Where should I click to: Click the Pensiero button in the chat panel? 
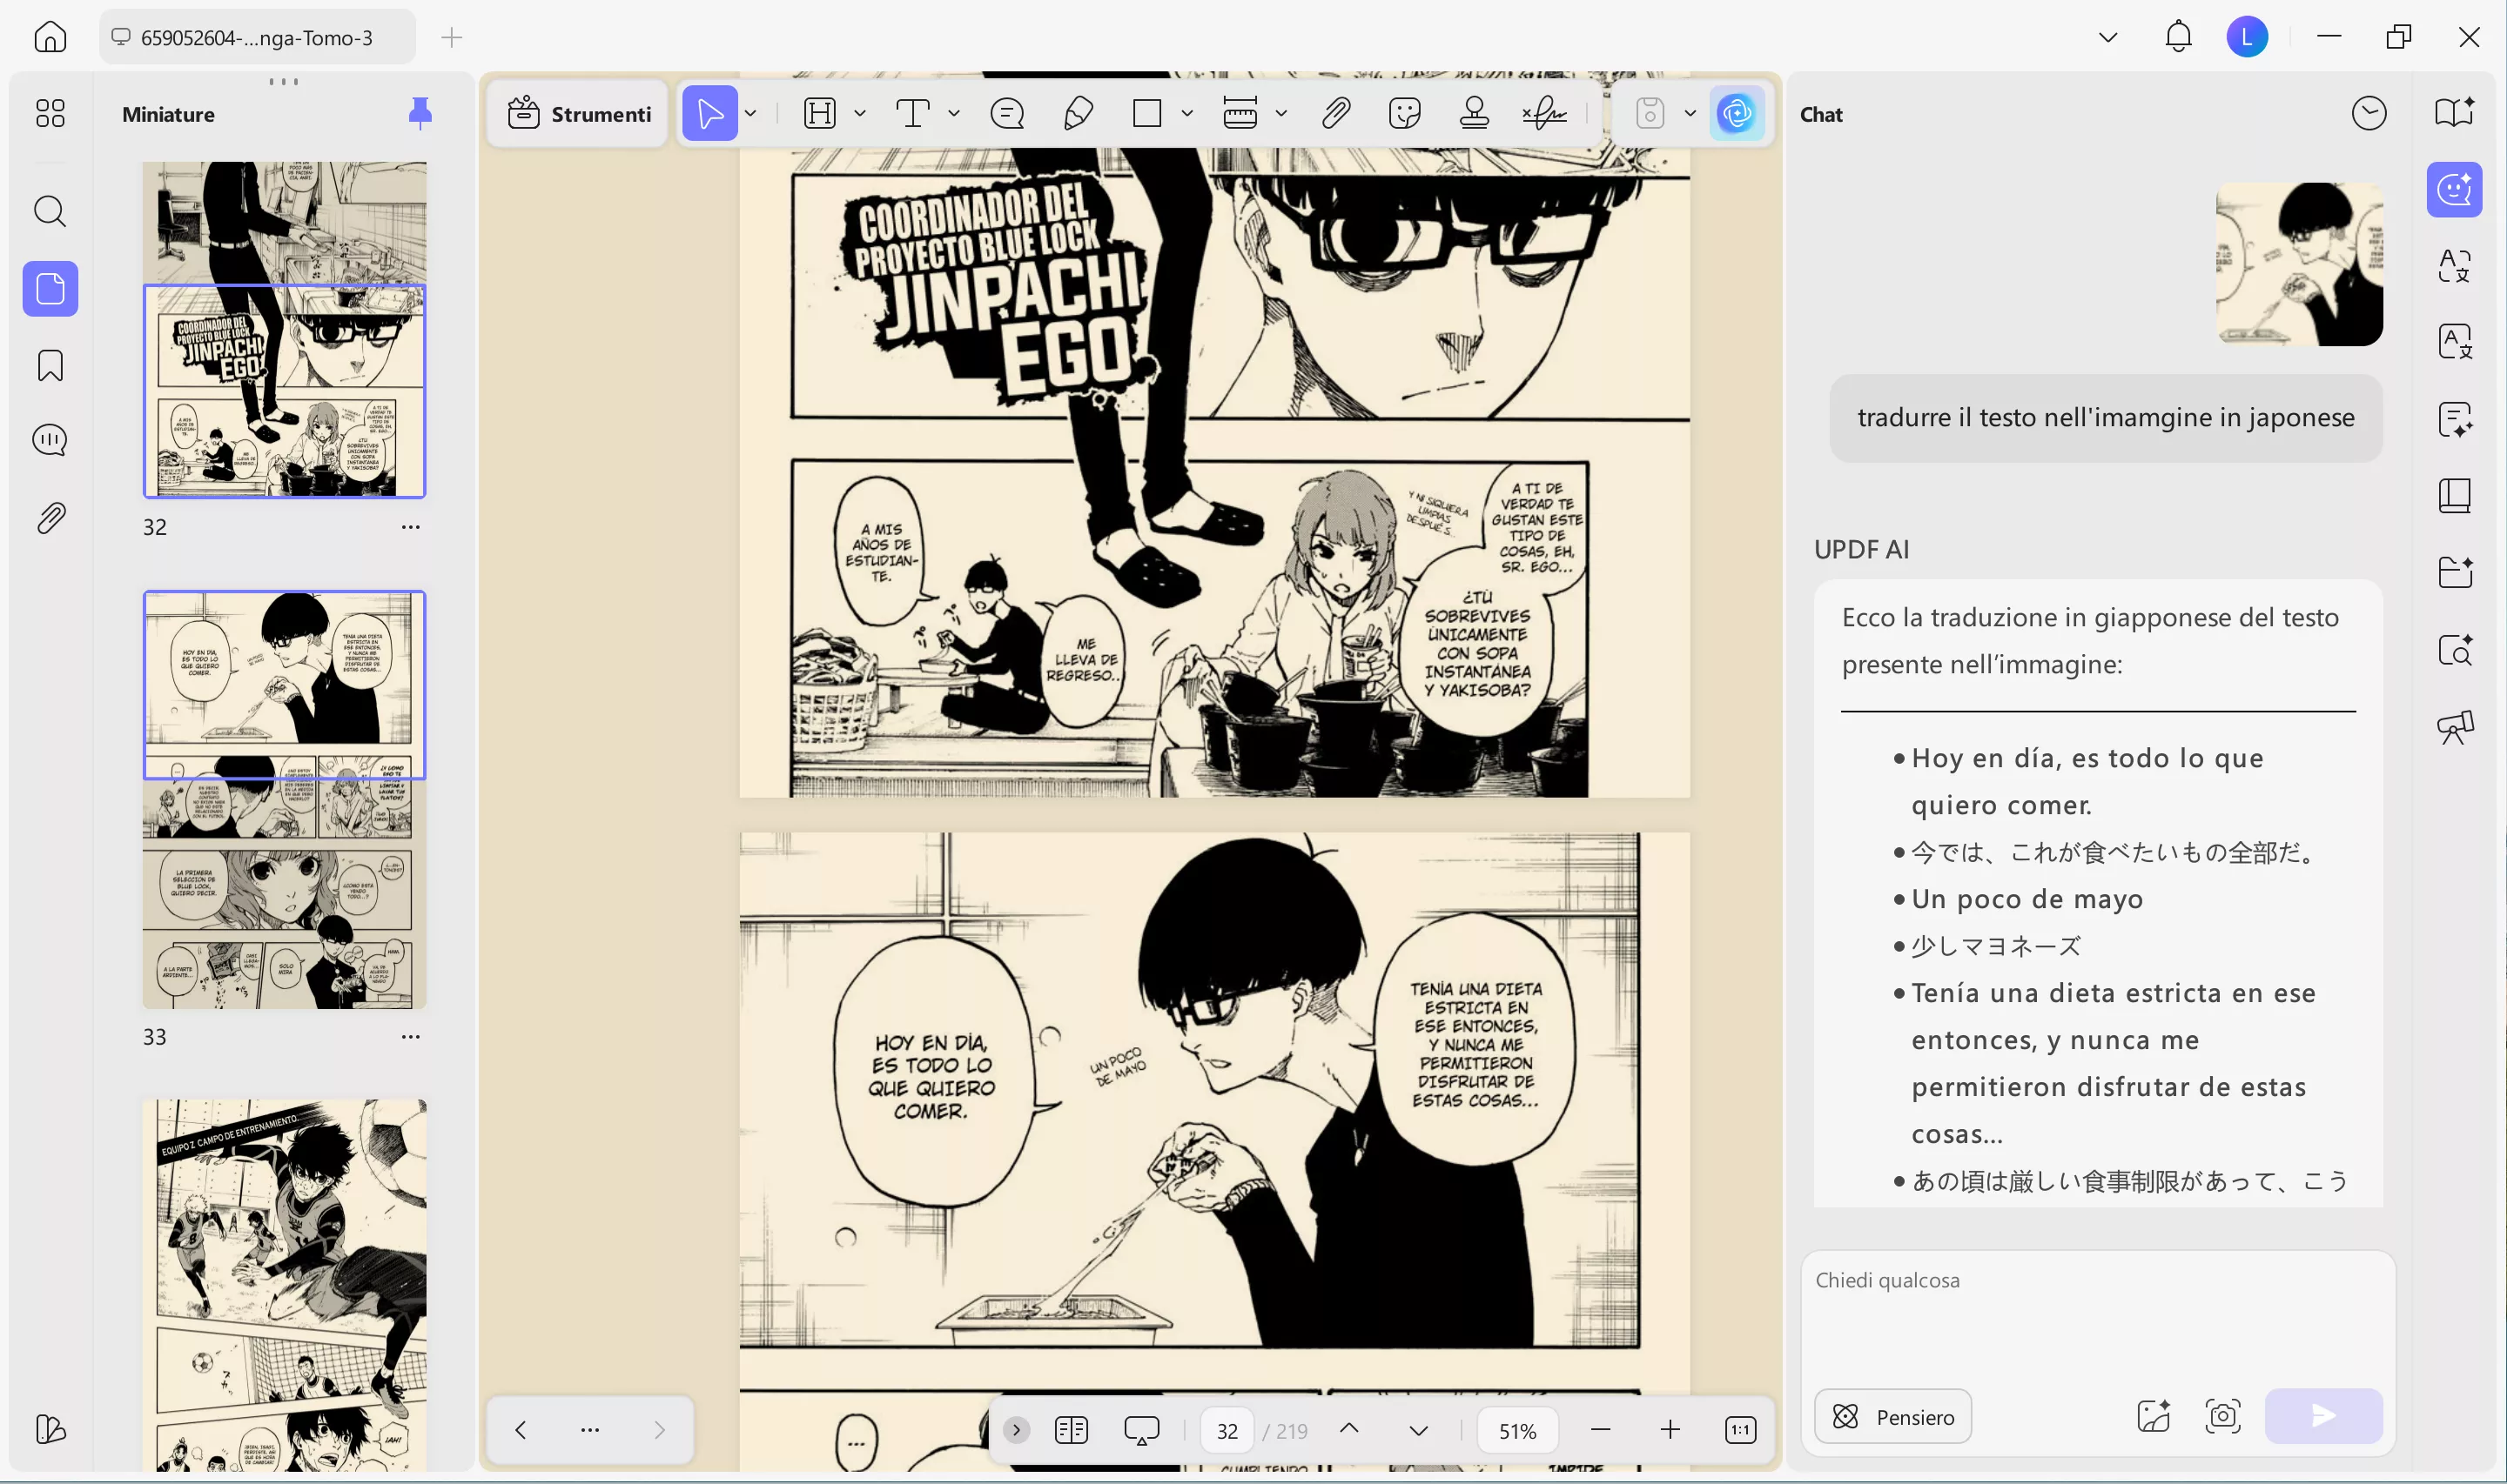coord(1892,1416)
